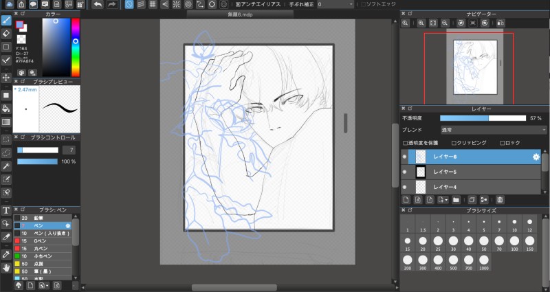Viewport: 550px width, 292px height.
Task: Click the Undo arrow in top toolbar
Action: click(x=98, y=4)
